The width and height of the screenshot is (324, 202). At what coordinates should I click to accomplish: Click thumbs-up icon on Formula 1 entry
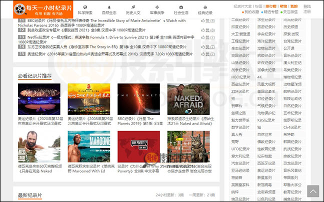click(x=203, y=37)
